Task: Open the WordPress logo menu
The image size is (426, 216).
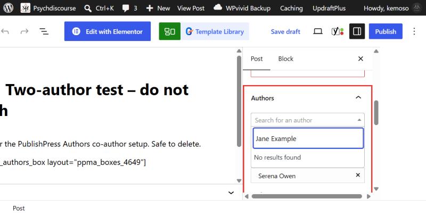Action: click(8, 8)
